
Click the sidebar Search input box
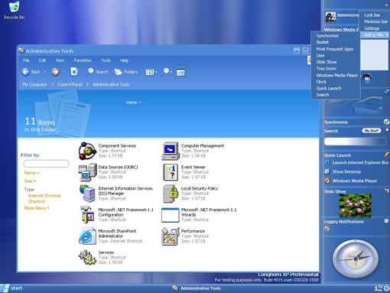click(x=355, y=142)
